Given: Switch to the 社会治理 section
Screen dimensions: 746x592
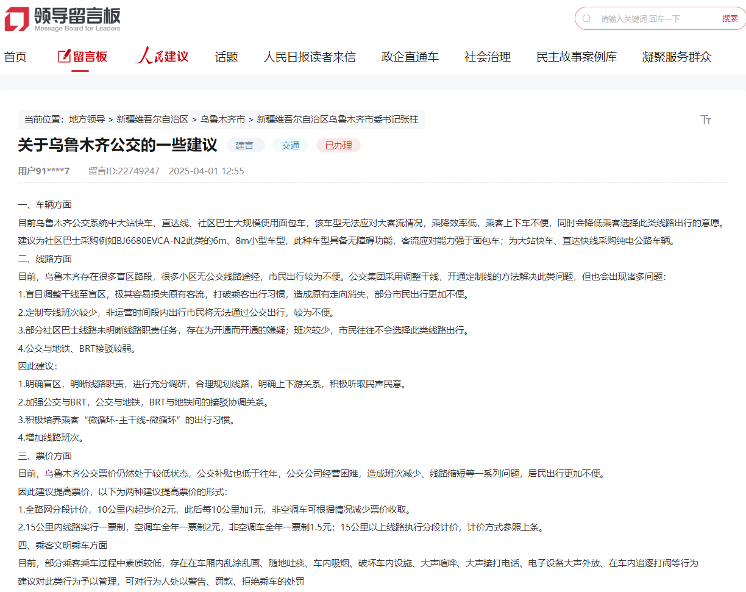Looking at the screenshot, I should (487, 57).
